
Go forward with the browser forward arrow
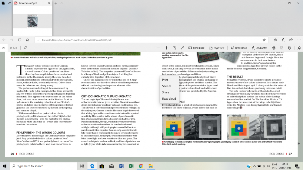(12, 40)
